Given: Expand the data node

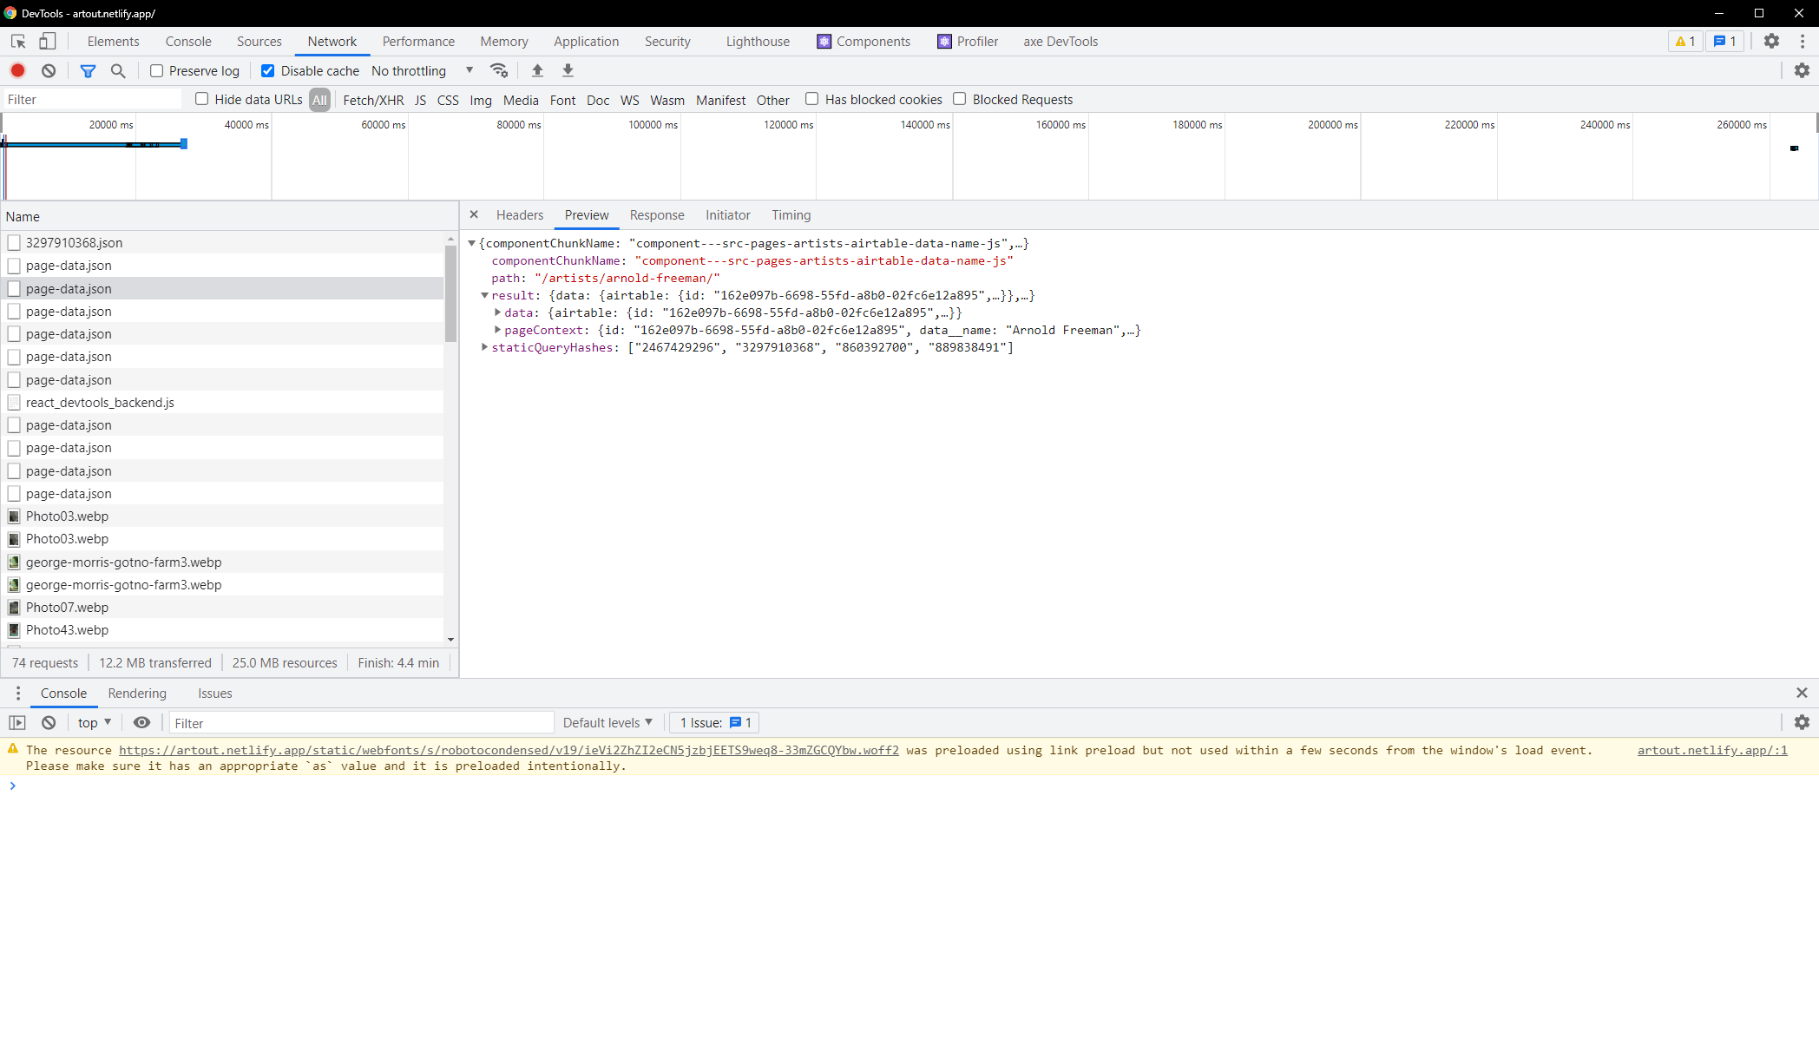Looking at the screenshot, I should 497,312.
